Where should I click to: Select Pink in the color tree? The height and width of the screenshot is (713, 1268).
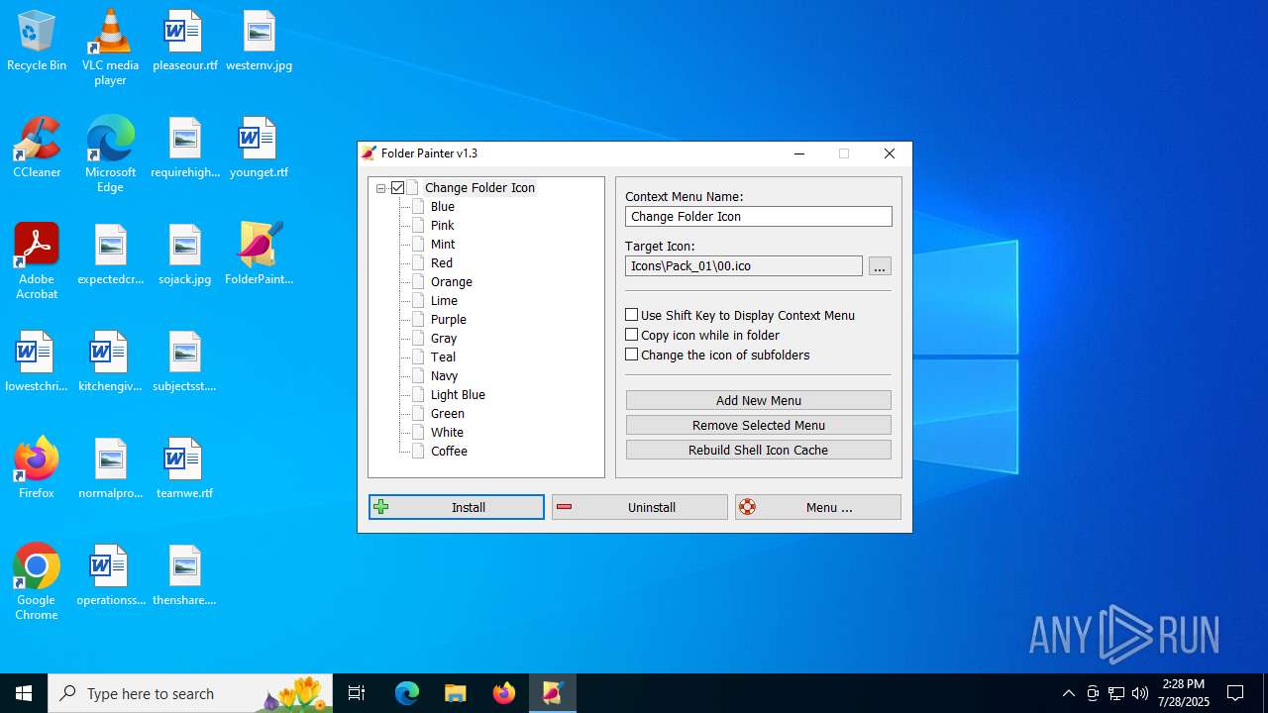(443, 226)
